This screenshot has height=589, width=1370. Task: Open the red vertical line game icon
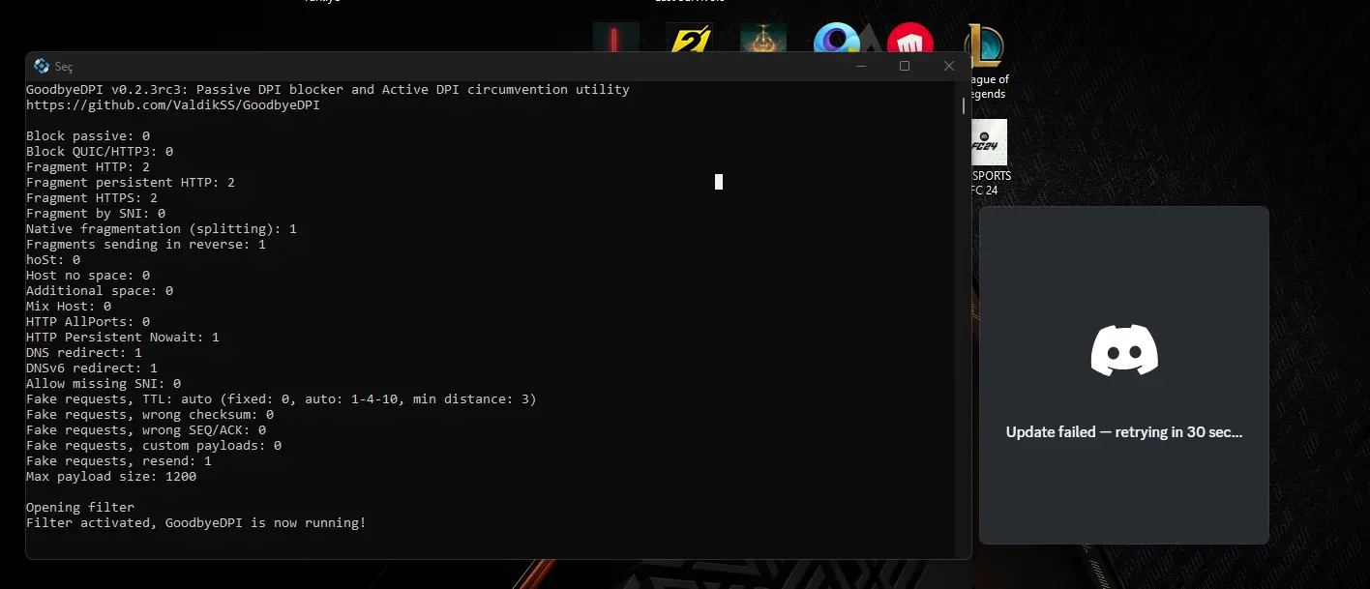pyautogui.click(x=616, y=39)
